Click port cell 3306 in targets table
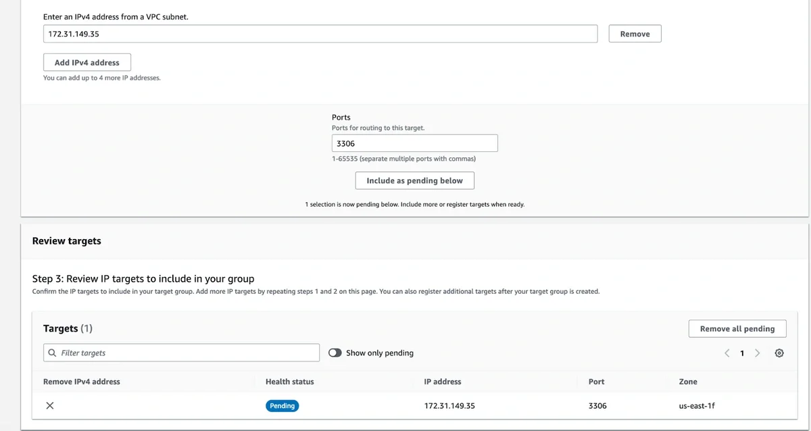811x431 pixels. (597, 406)
